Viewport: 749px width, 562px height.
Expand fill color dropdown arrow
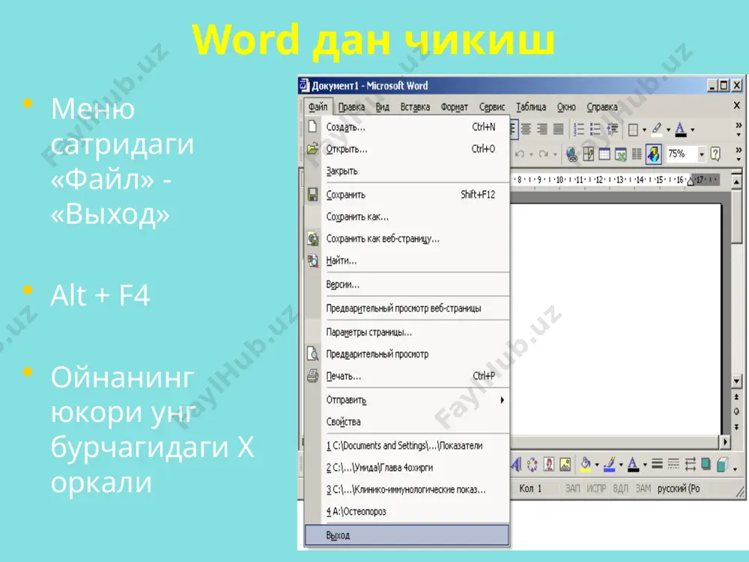[597, 464]
